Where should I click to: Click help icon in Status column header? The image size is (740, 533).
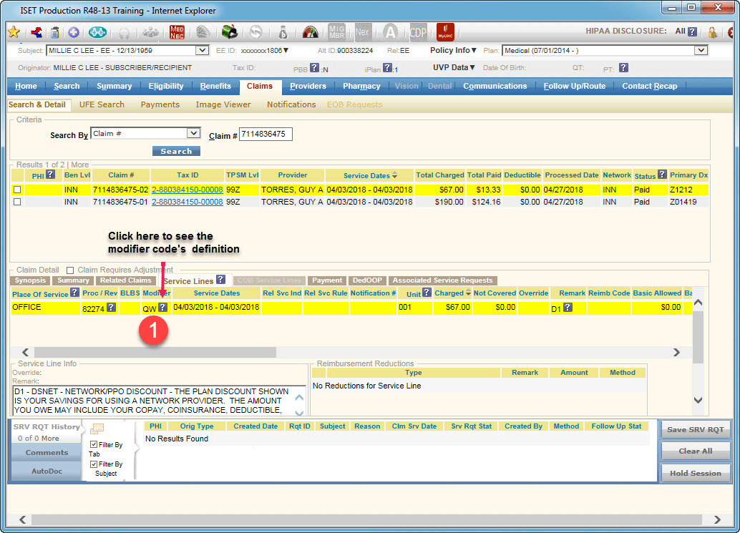click(x=662, y=175)
